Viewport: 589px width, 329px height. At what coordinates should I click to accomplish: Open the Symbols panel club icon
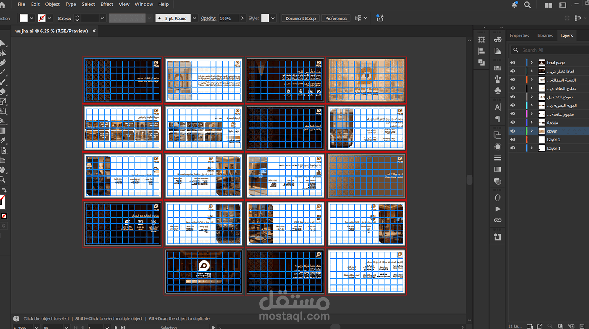click(x=498, y=90)
